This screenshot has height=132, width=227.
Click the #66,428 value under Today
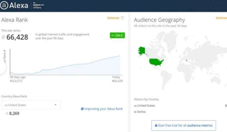[x=117, y=81]
